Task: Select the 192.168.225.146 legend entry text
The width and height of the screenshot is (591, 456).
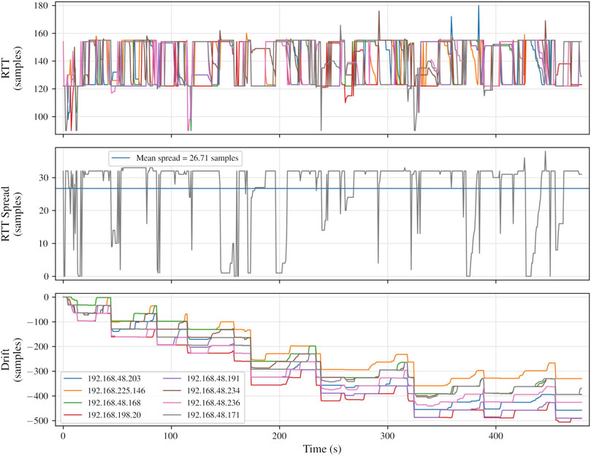Action: coord(116,391)
